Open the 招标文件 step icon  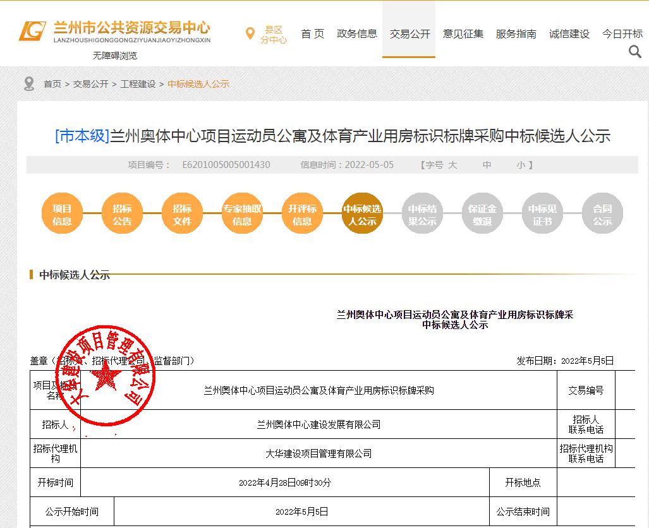tap(181, 213)
